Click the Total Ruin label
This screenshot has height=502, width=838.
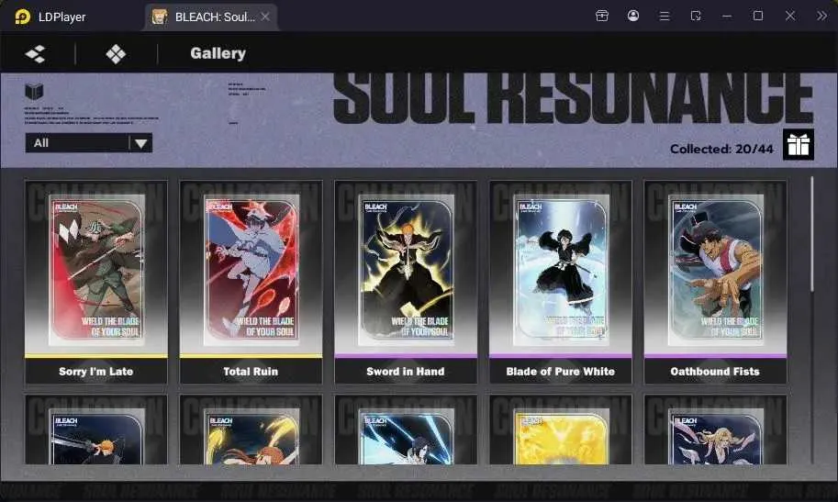pyautogui.click(x=251, y=371)
